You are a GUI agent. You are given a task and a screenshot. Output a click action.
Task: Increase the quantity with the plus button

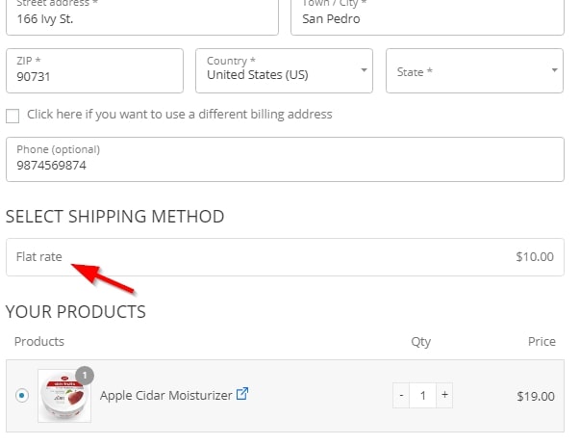tap(444, 395)
